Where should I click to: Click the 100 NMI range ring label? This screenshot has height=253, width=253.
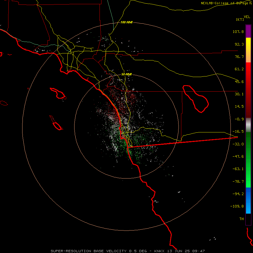coord(126,22)
